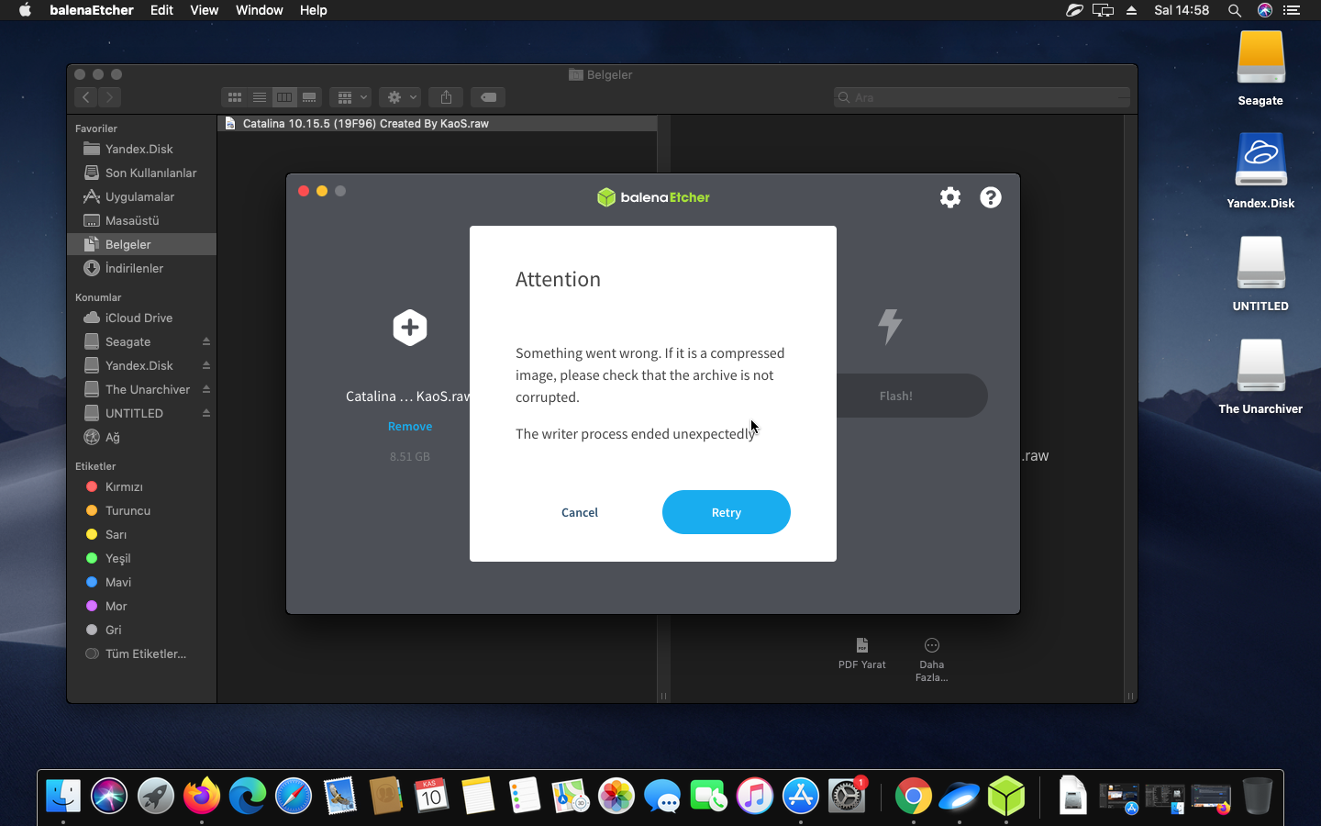The height and width of the screenshot is (826, 1321).
Task: Open The Unarchiver volume on desktop
Action: tap(1260, 376)
